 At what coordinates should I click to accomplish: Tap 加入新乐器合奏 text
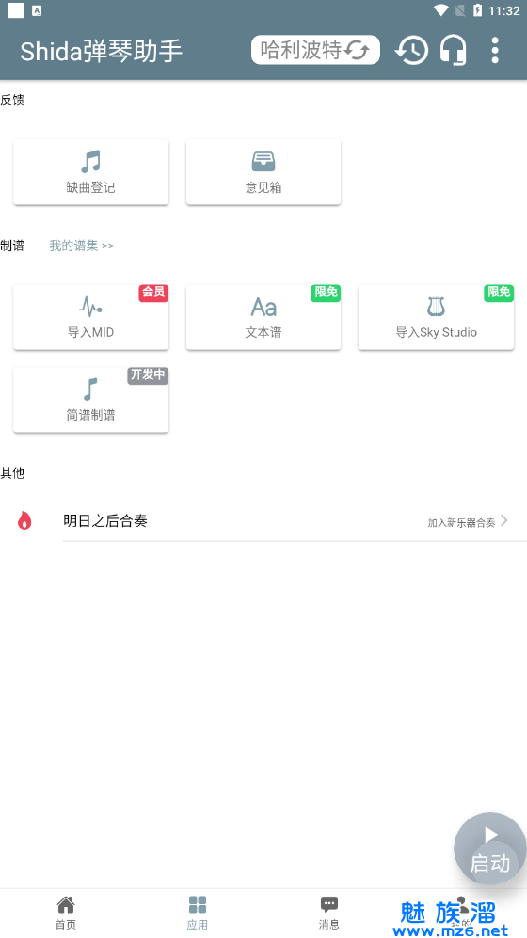[461, 522]
